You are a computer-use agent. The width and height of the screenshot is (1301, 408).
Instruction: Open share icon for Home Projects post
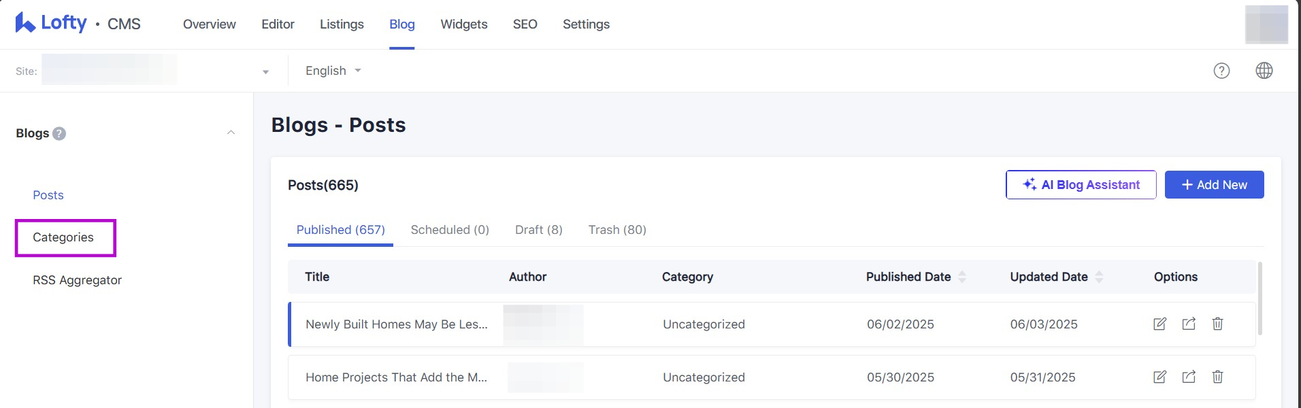tap(1189, 377)
